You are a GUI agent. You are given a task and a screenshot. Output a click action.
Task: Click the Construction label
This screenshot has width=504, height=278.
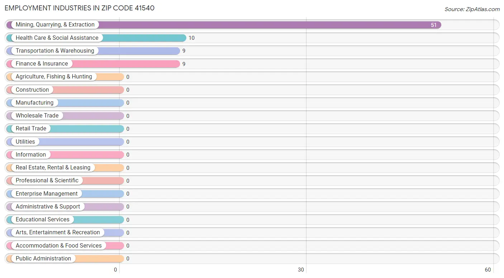[32, 90]
